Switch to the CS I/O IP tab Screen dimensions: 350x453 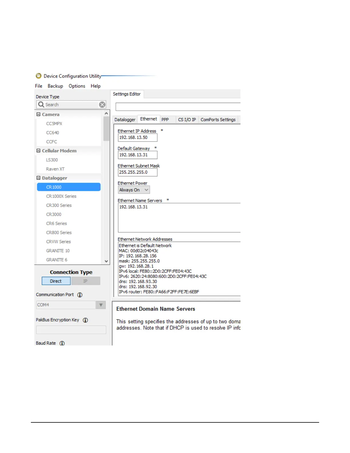click(187, 120)
